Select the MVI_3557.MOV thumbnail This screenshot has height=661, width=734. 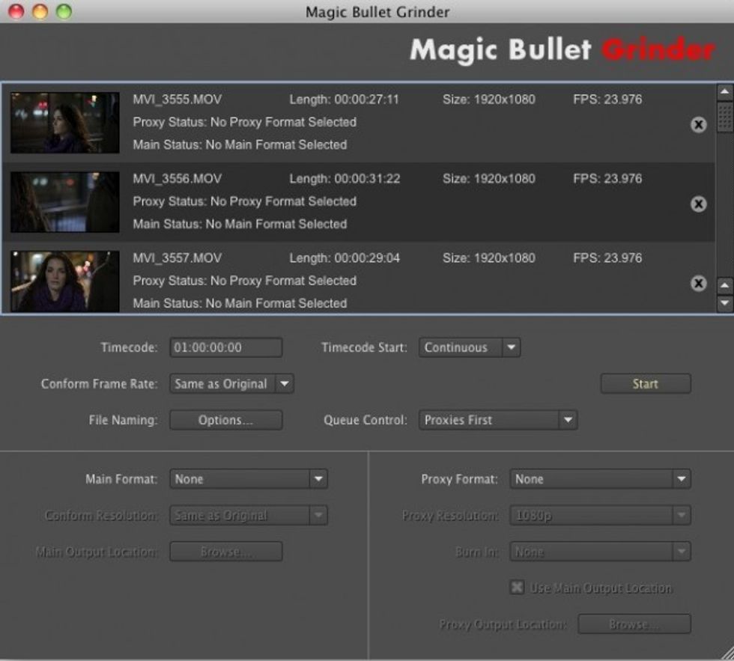point(65,281)
